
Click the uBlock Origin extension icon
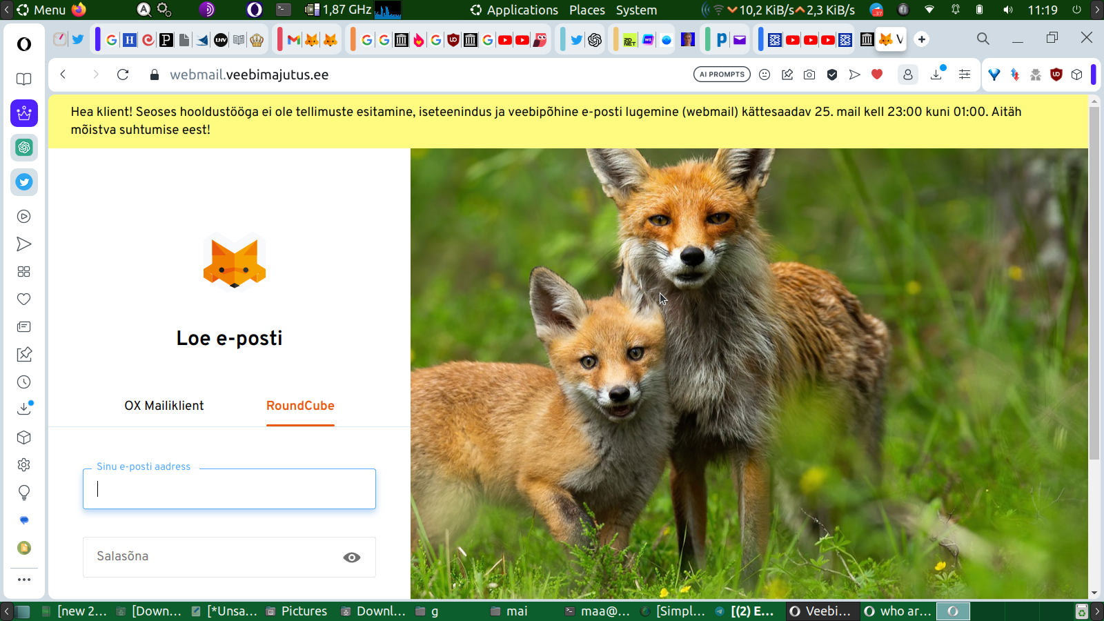coord(1056,75)
